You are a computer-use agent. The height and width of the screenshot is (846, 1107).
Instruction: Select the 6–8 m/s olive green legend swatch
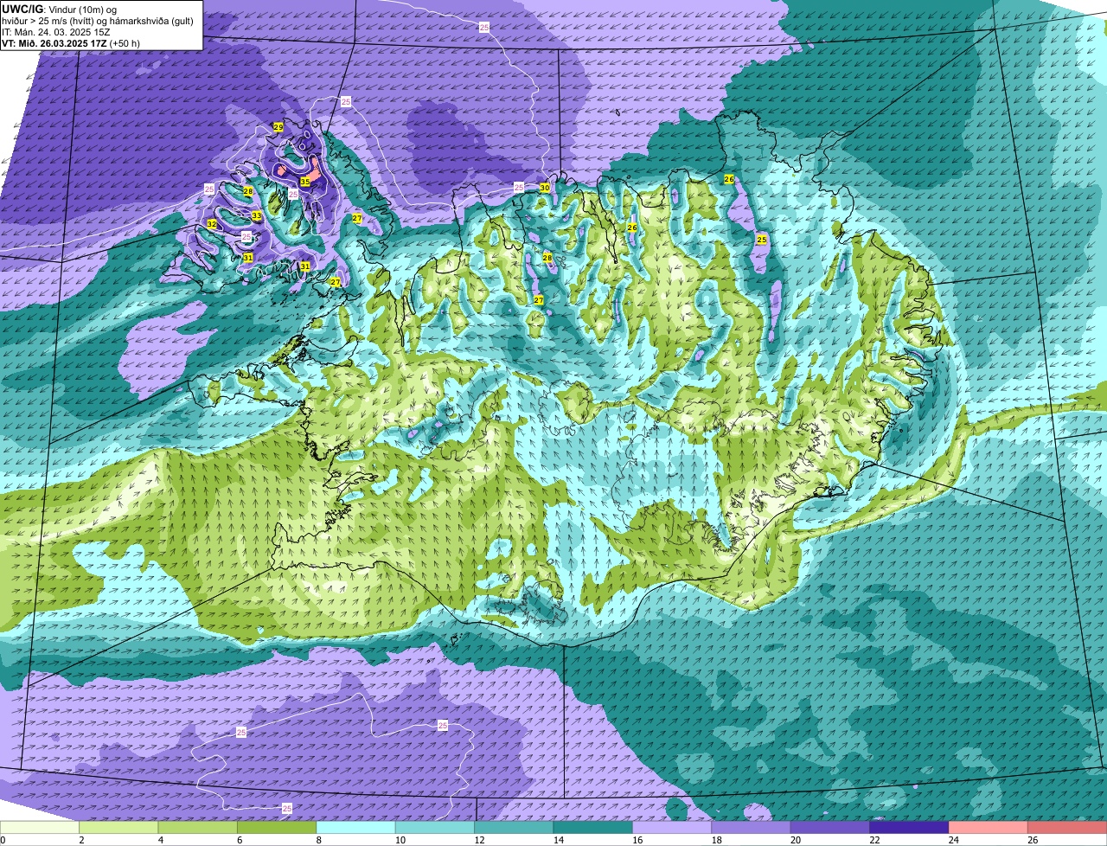click(277, 827)
